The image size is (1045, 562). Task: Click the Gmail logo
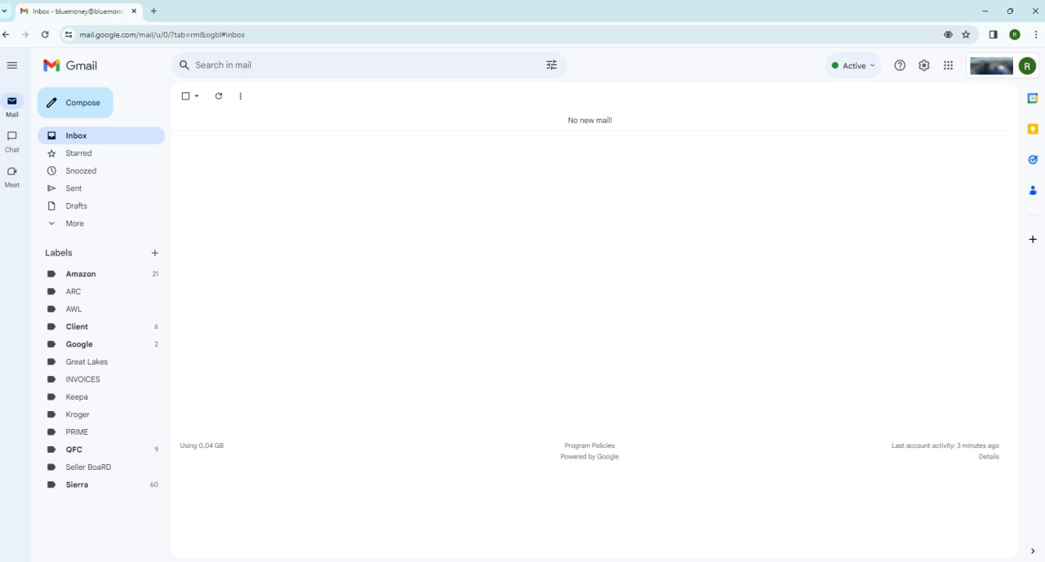coord(70,65)
